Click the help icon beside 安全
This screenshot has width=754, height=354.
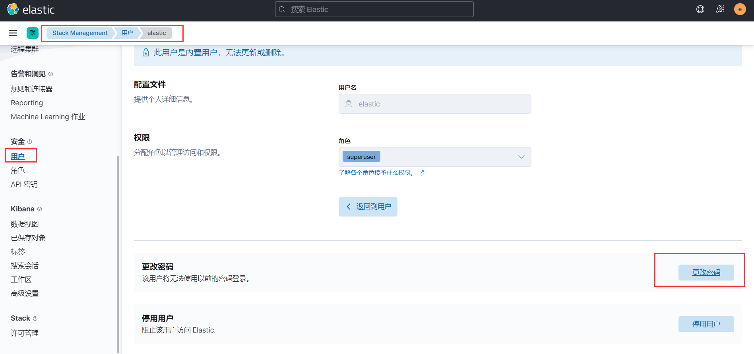(29, 142)
